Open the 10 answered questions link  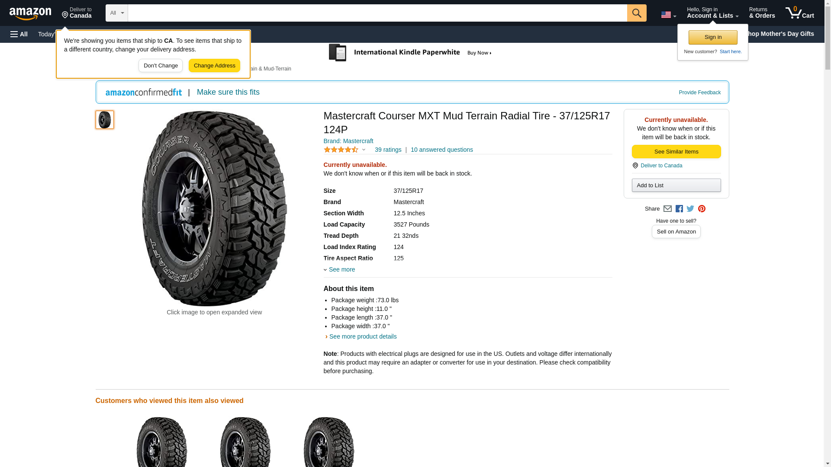pyautogui.click(x=441, y=150)
